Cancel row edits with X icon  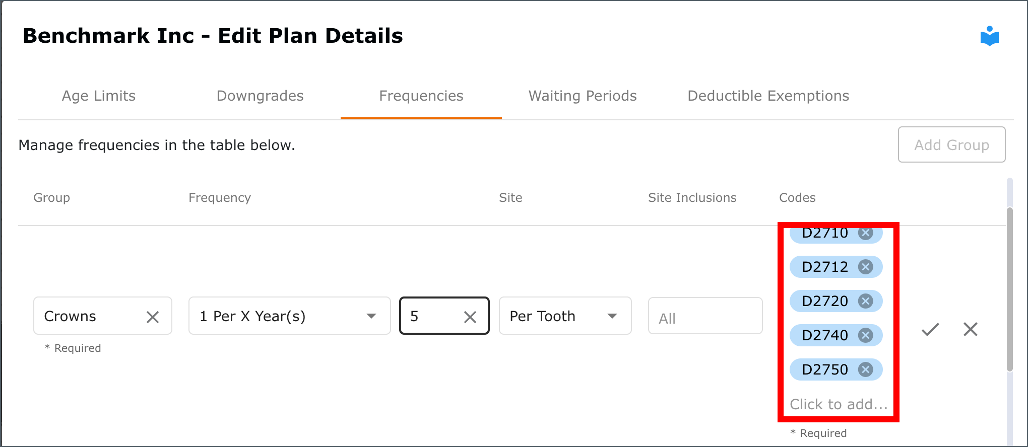[x=971, y=330]
